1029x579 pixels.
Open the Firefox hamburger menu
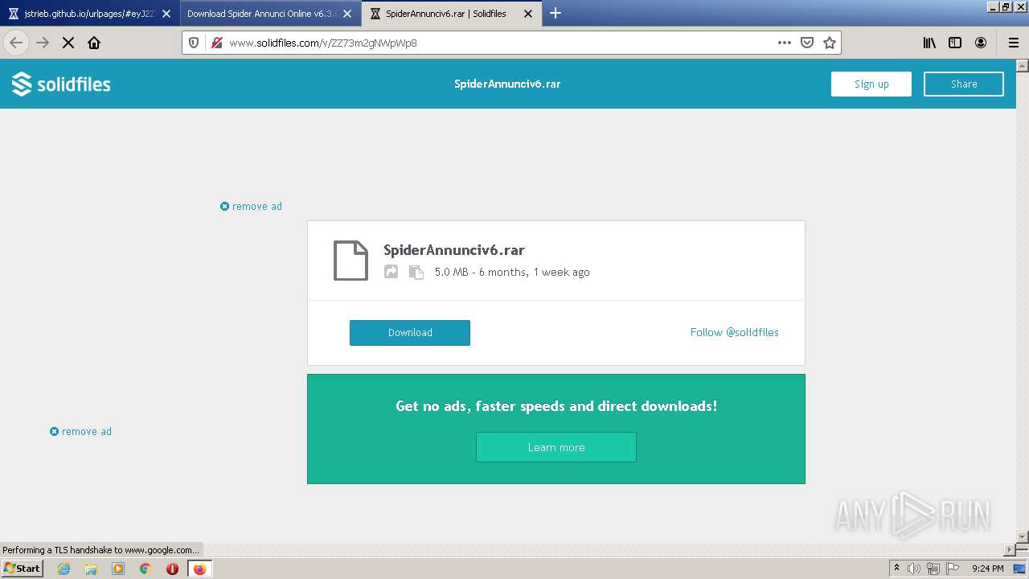coord(1014,43)
